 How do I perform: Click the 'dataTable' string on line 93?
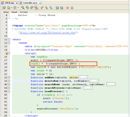click(67, 109)
